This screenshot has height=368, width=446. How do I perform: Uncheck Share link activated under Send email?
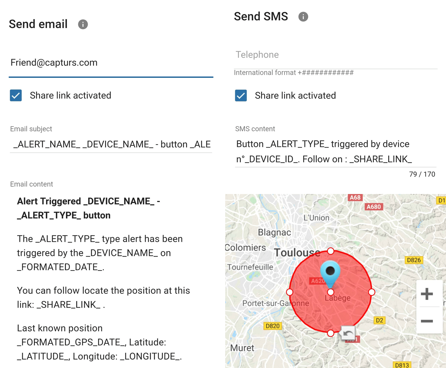tap(16, 95)
